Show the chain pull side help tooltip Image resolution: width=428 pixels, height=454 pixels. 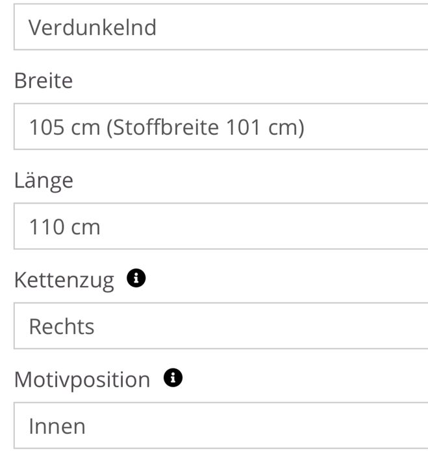(x=136, y=279)
